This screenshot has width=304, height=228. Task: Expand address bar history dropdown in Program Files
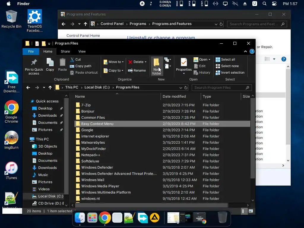pyautogui.click(x=181, y=88)
